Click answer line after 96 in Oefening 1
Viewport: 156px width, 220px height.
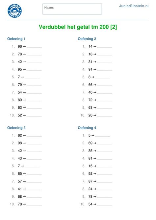(34, 48)
